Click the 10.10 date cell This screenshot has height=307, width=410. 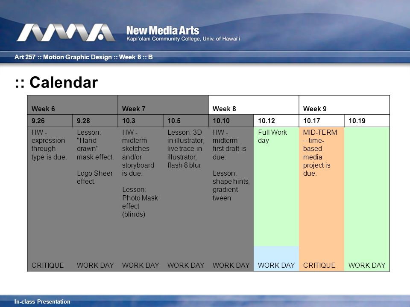tap(231, 121)
